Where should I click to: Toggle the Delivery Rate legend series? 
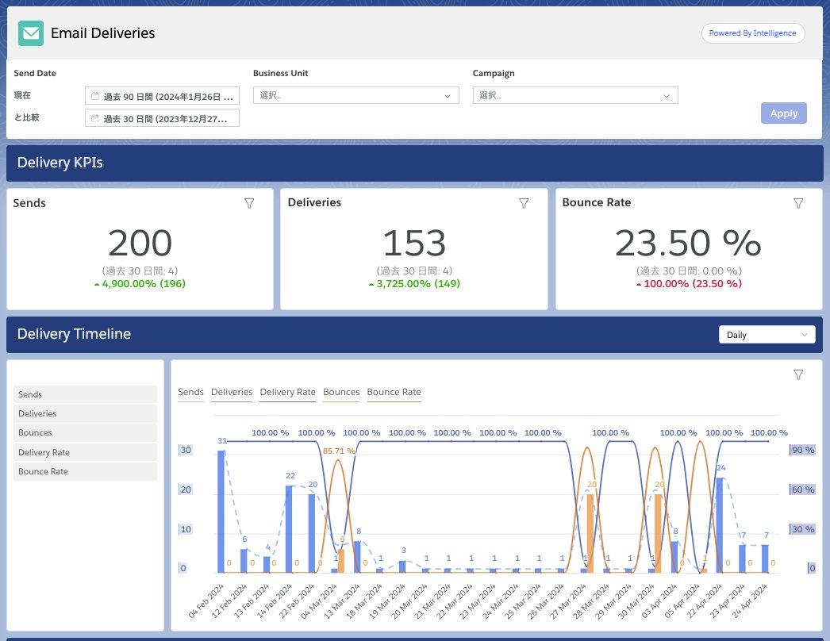click(x=287, y=392)
